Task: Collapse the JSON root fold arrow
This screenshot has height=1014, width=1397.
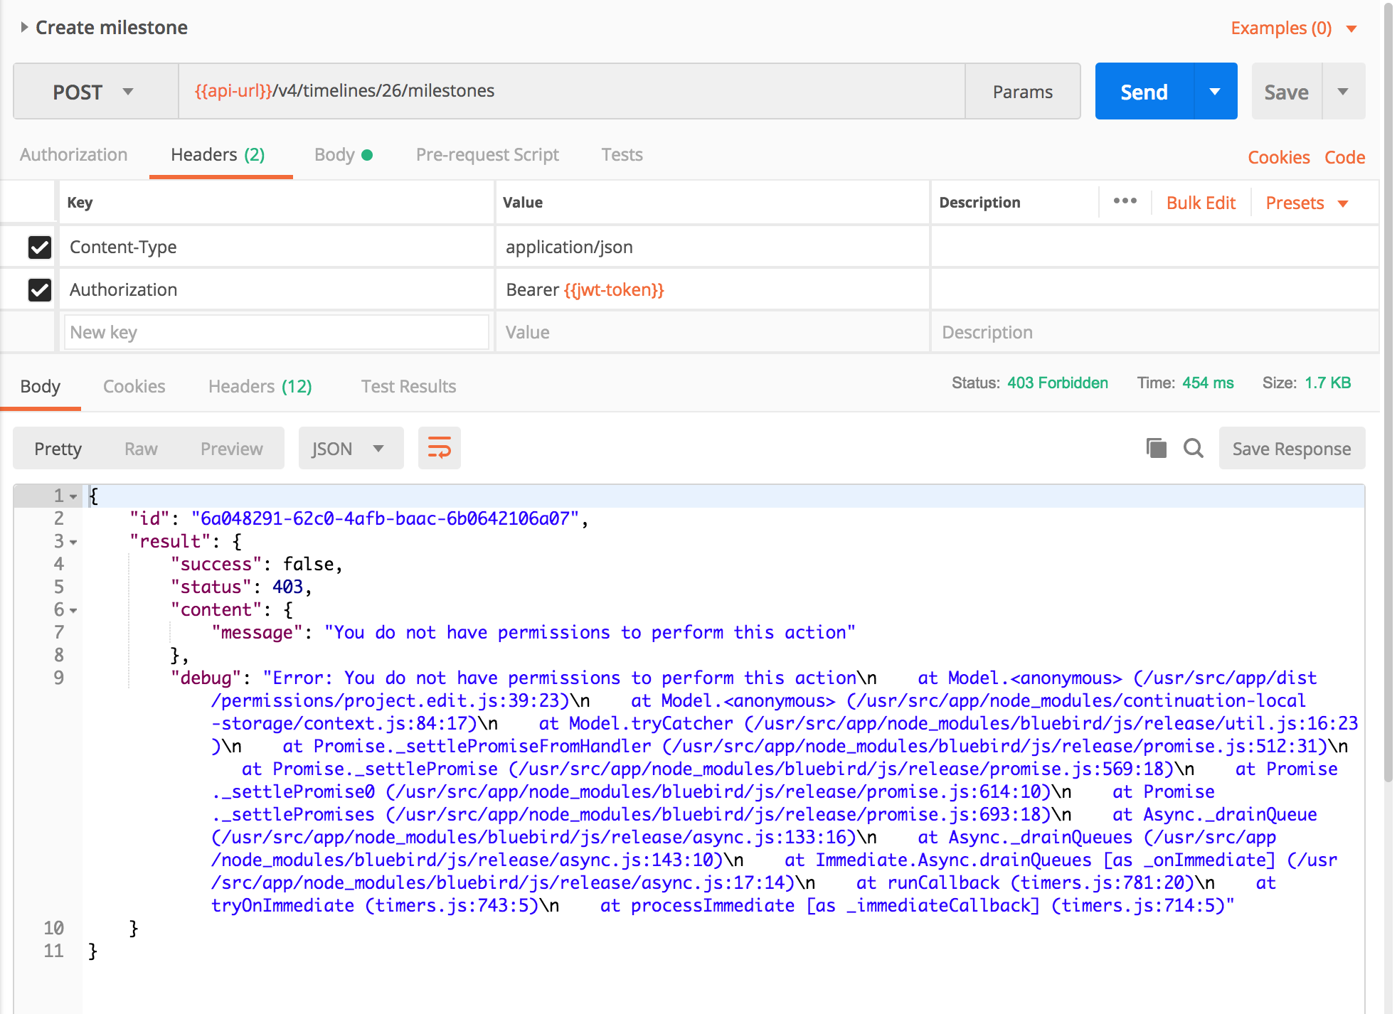Action: click(73, 496)
